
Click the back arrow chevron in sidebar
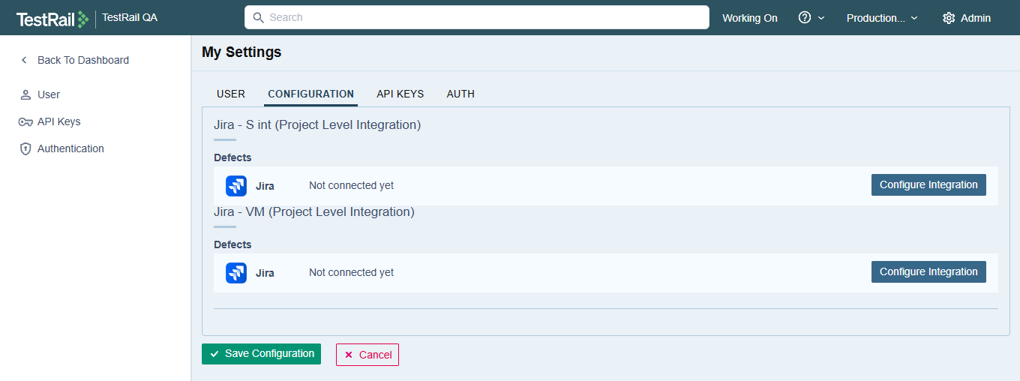[x=24, y=60]
